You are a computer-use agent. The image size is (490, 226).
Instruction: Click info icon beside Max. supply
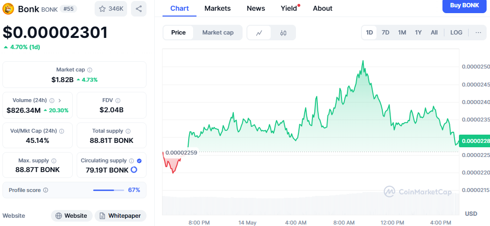pos(54,161)
